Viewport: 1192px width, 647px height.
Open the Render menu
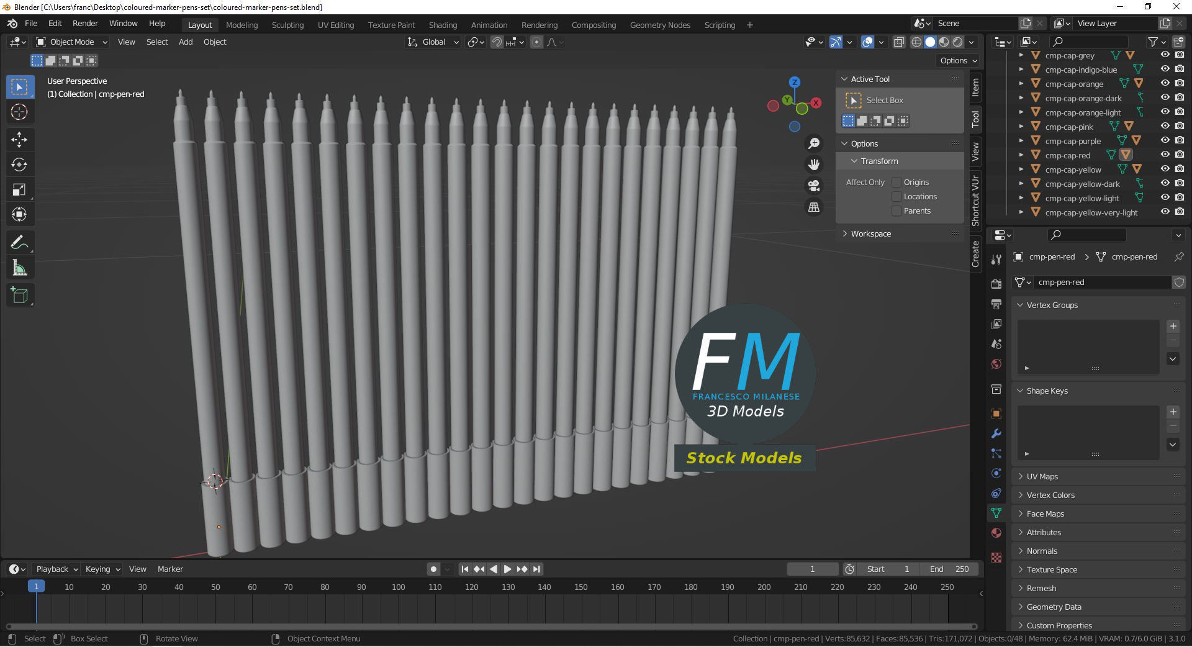click(85, 24)
